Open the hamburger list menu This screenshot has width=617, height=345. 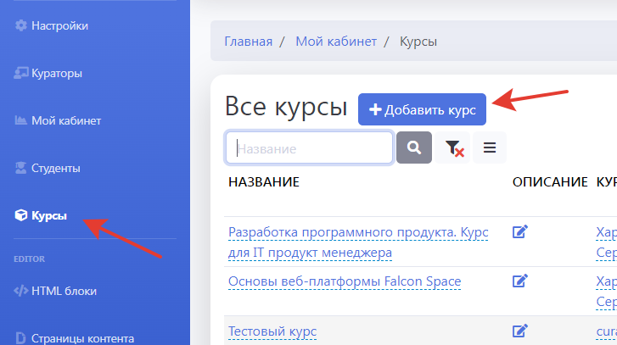pos(489,147)
